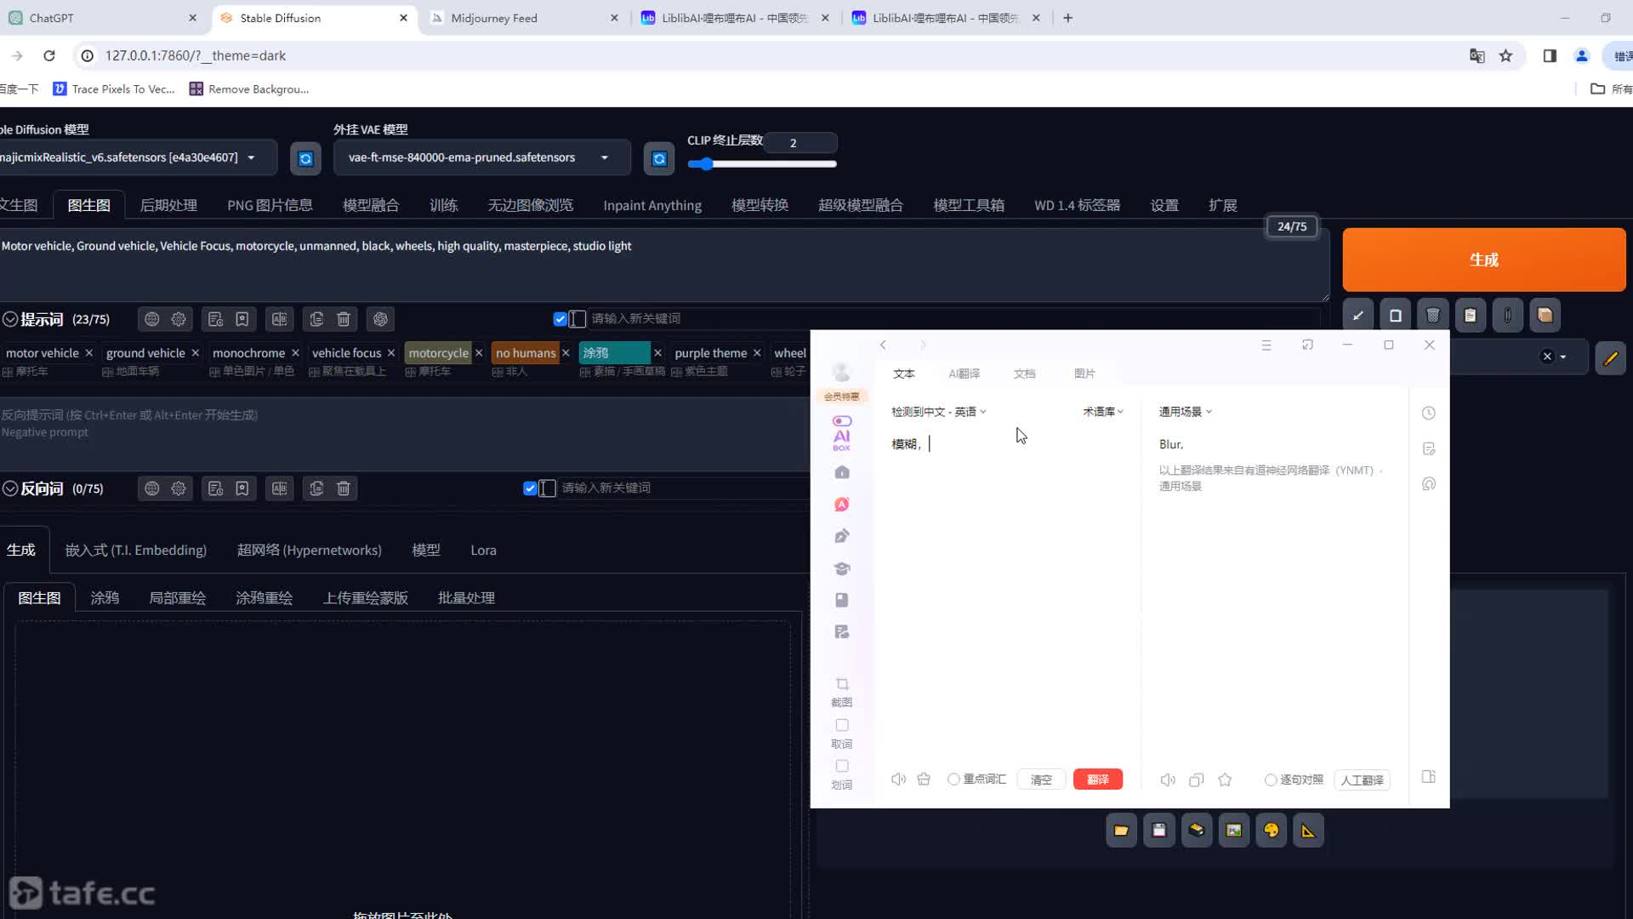Viewport: 1633px width, 919px height.
Task: Open the translation history clock icon
Action: (x=1429, y=414)
